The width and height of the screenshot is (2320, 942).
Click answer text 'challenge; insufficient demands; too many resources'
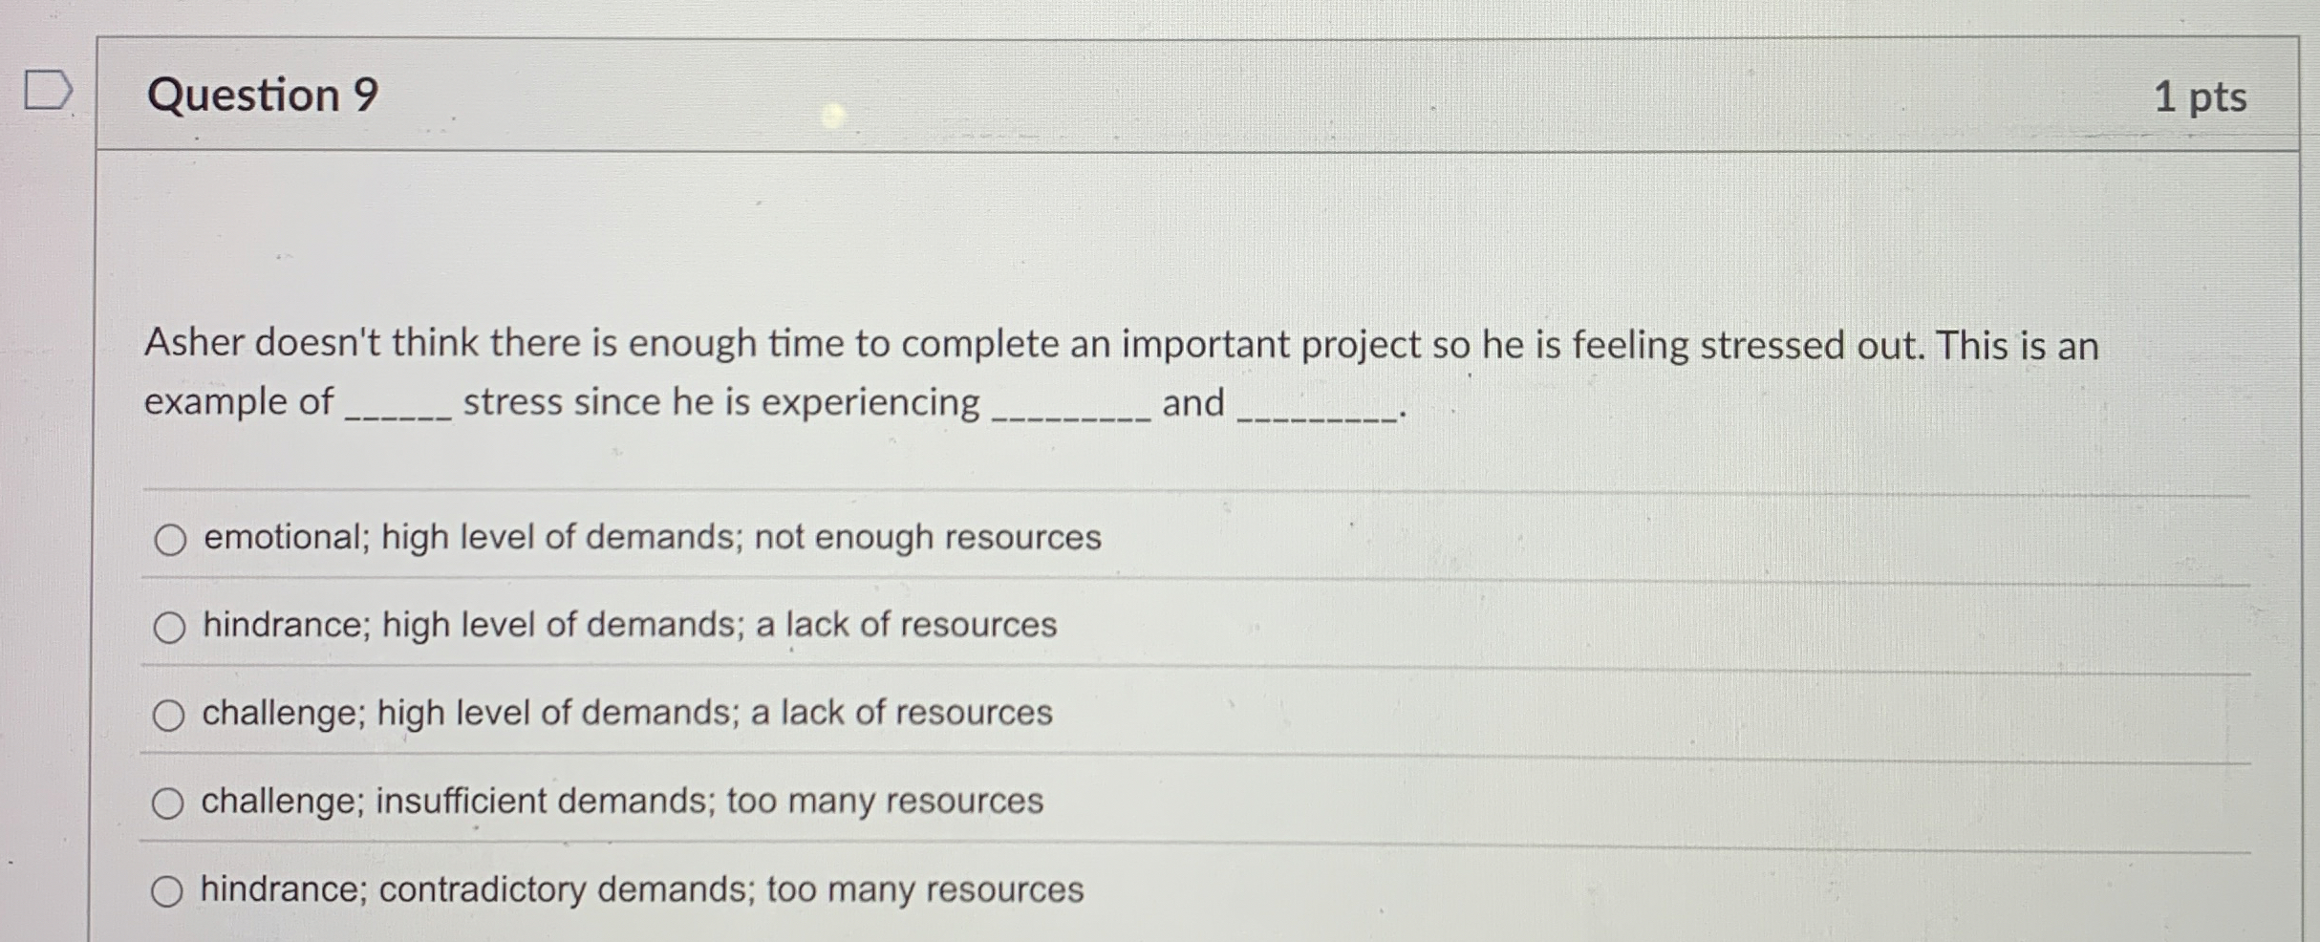pyautogui.click(x=622, y=802)
